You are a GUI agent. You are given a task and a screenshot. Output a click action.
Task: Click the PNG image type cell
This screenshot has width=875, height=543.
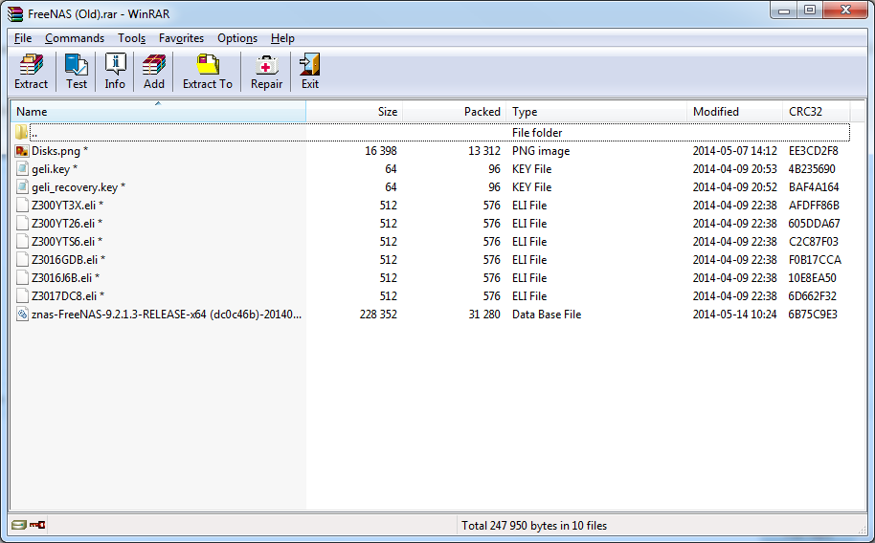click(541, 151)
